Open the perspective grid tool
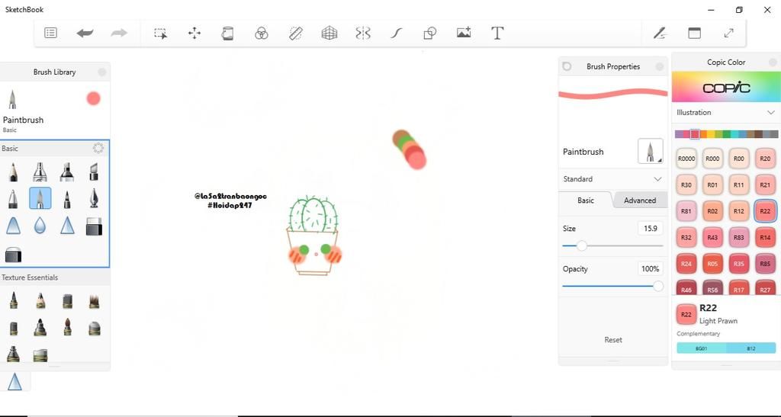The height and width of the screenshot is (417, 781). [329, 34]
